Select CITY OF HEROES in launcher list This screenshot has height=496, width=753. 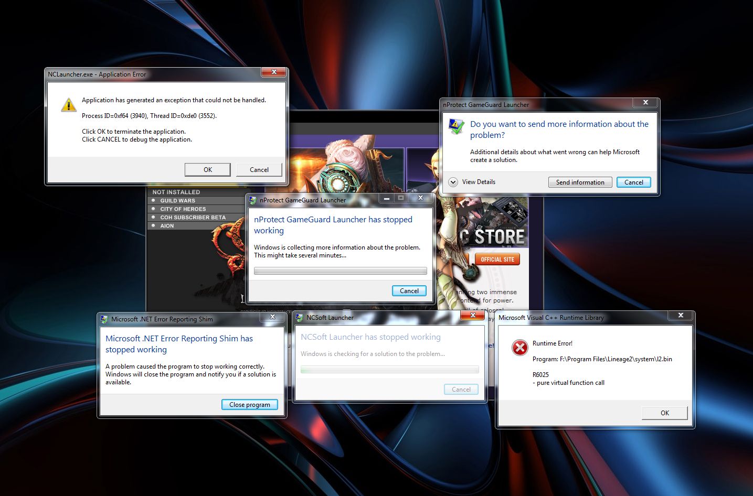(183, 209)
